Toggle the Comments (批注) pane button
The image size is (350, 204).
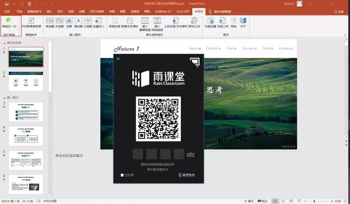point(262,201)
